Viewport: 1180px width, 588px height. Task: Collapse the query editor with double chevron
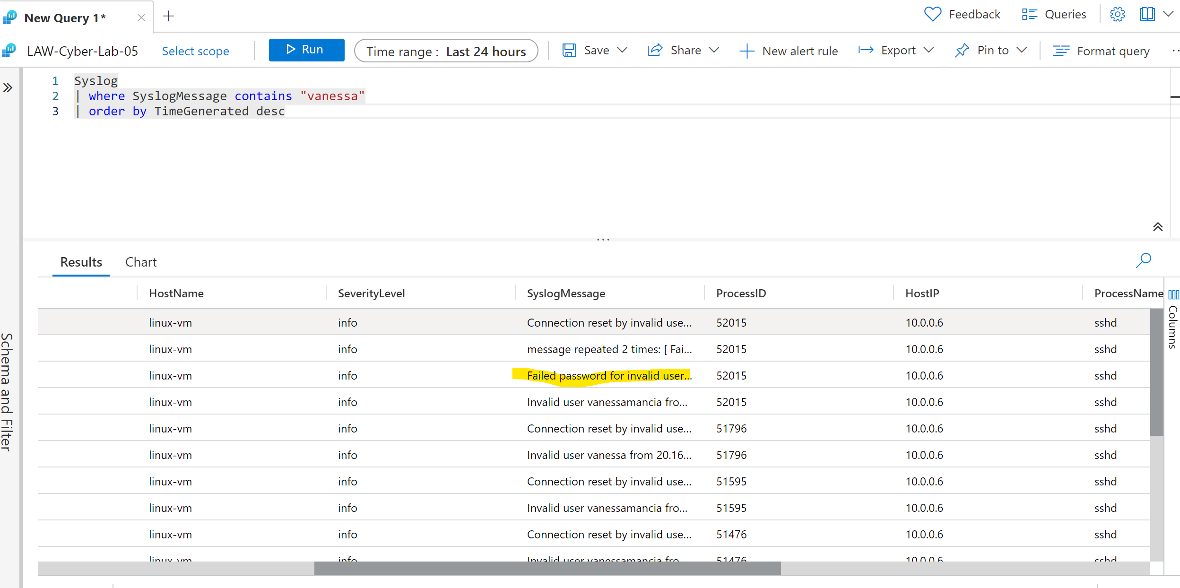[x=1157, y=227]
